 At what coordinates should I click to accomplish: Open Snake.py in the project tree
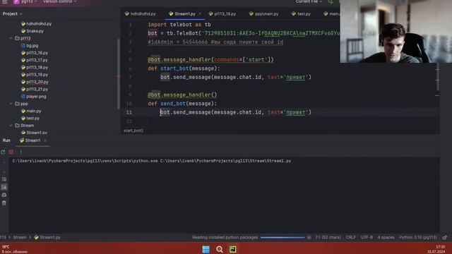[x=32, y=31]
